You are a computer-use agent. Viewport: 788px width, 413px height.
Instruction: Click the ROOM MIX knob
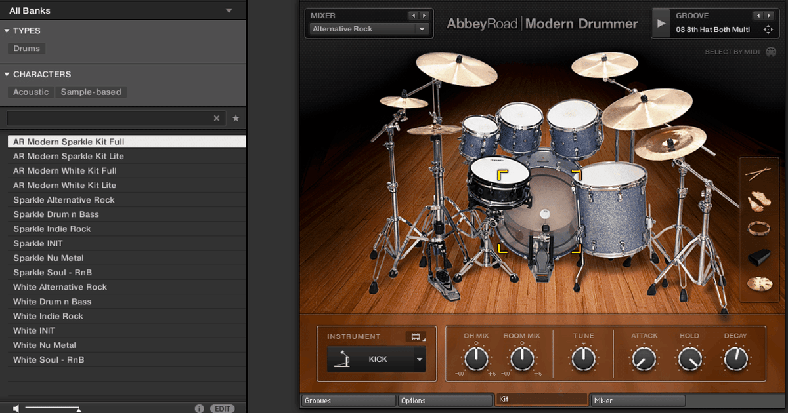coord(521,359)
